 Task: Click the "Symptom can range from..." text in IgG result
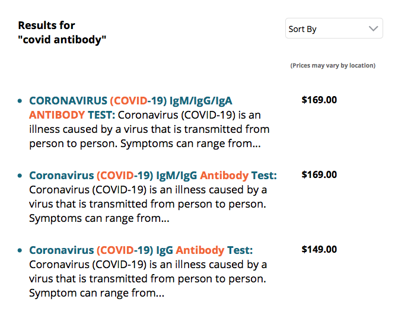pyautogui.click(x=96, y=293)
